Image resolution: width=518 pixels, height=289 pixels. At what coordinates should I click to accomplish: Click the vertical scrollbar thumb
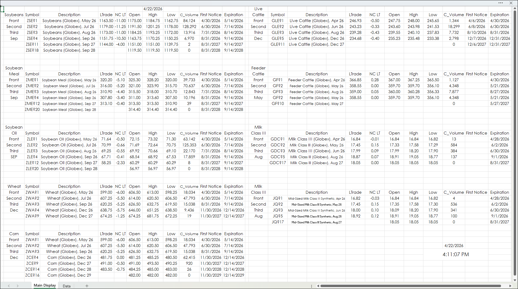515,143
